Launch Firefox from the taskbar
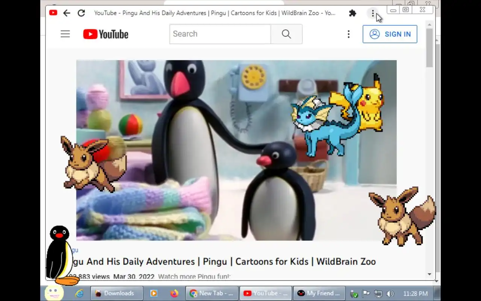 point(174,293)
